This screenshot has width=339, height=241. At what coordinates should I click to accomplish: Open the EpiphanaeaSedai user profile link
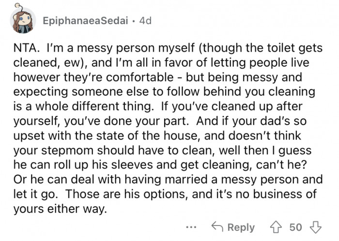point(85,21)
